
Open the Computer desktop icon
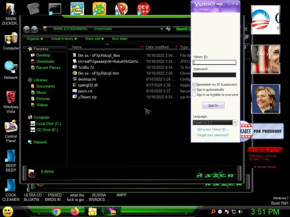pos(11,41)
